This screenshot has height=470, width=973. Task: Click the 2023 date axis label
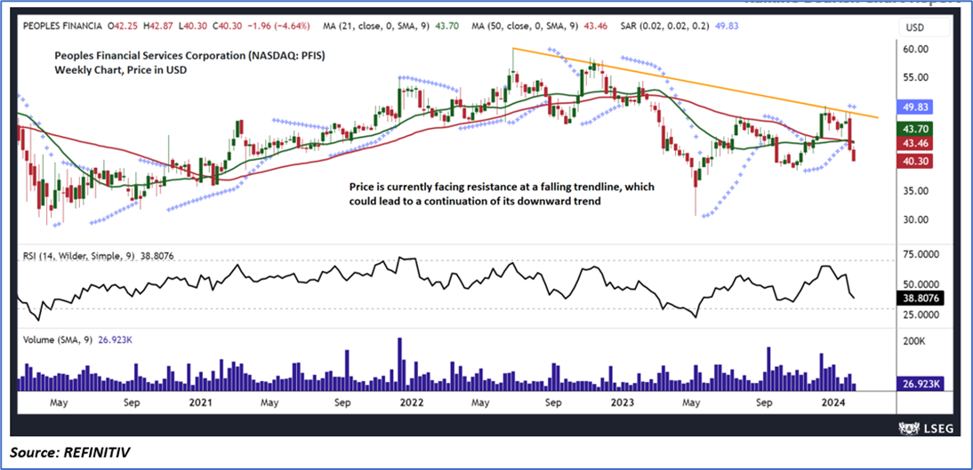tap(623, 402)
